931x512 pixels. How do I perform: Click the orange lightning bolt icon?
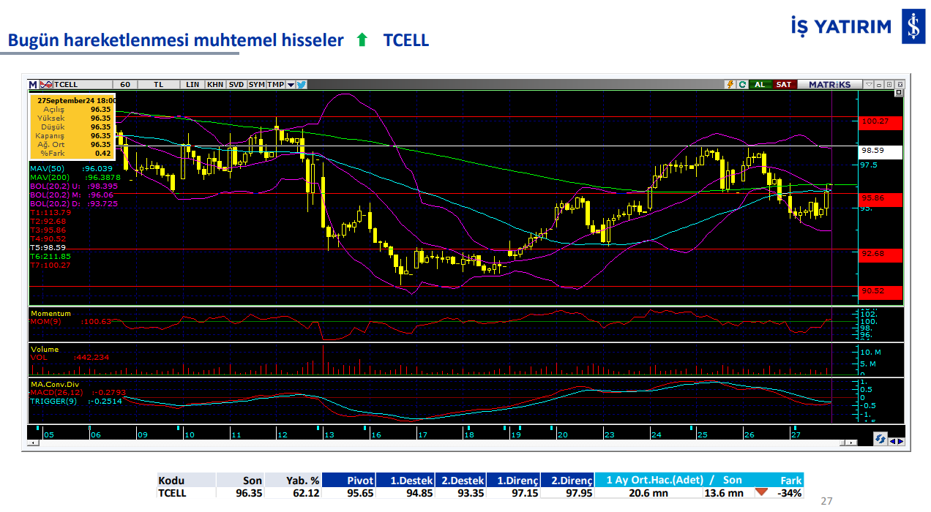pos(730,84)
